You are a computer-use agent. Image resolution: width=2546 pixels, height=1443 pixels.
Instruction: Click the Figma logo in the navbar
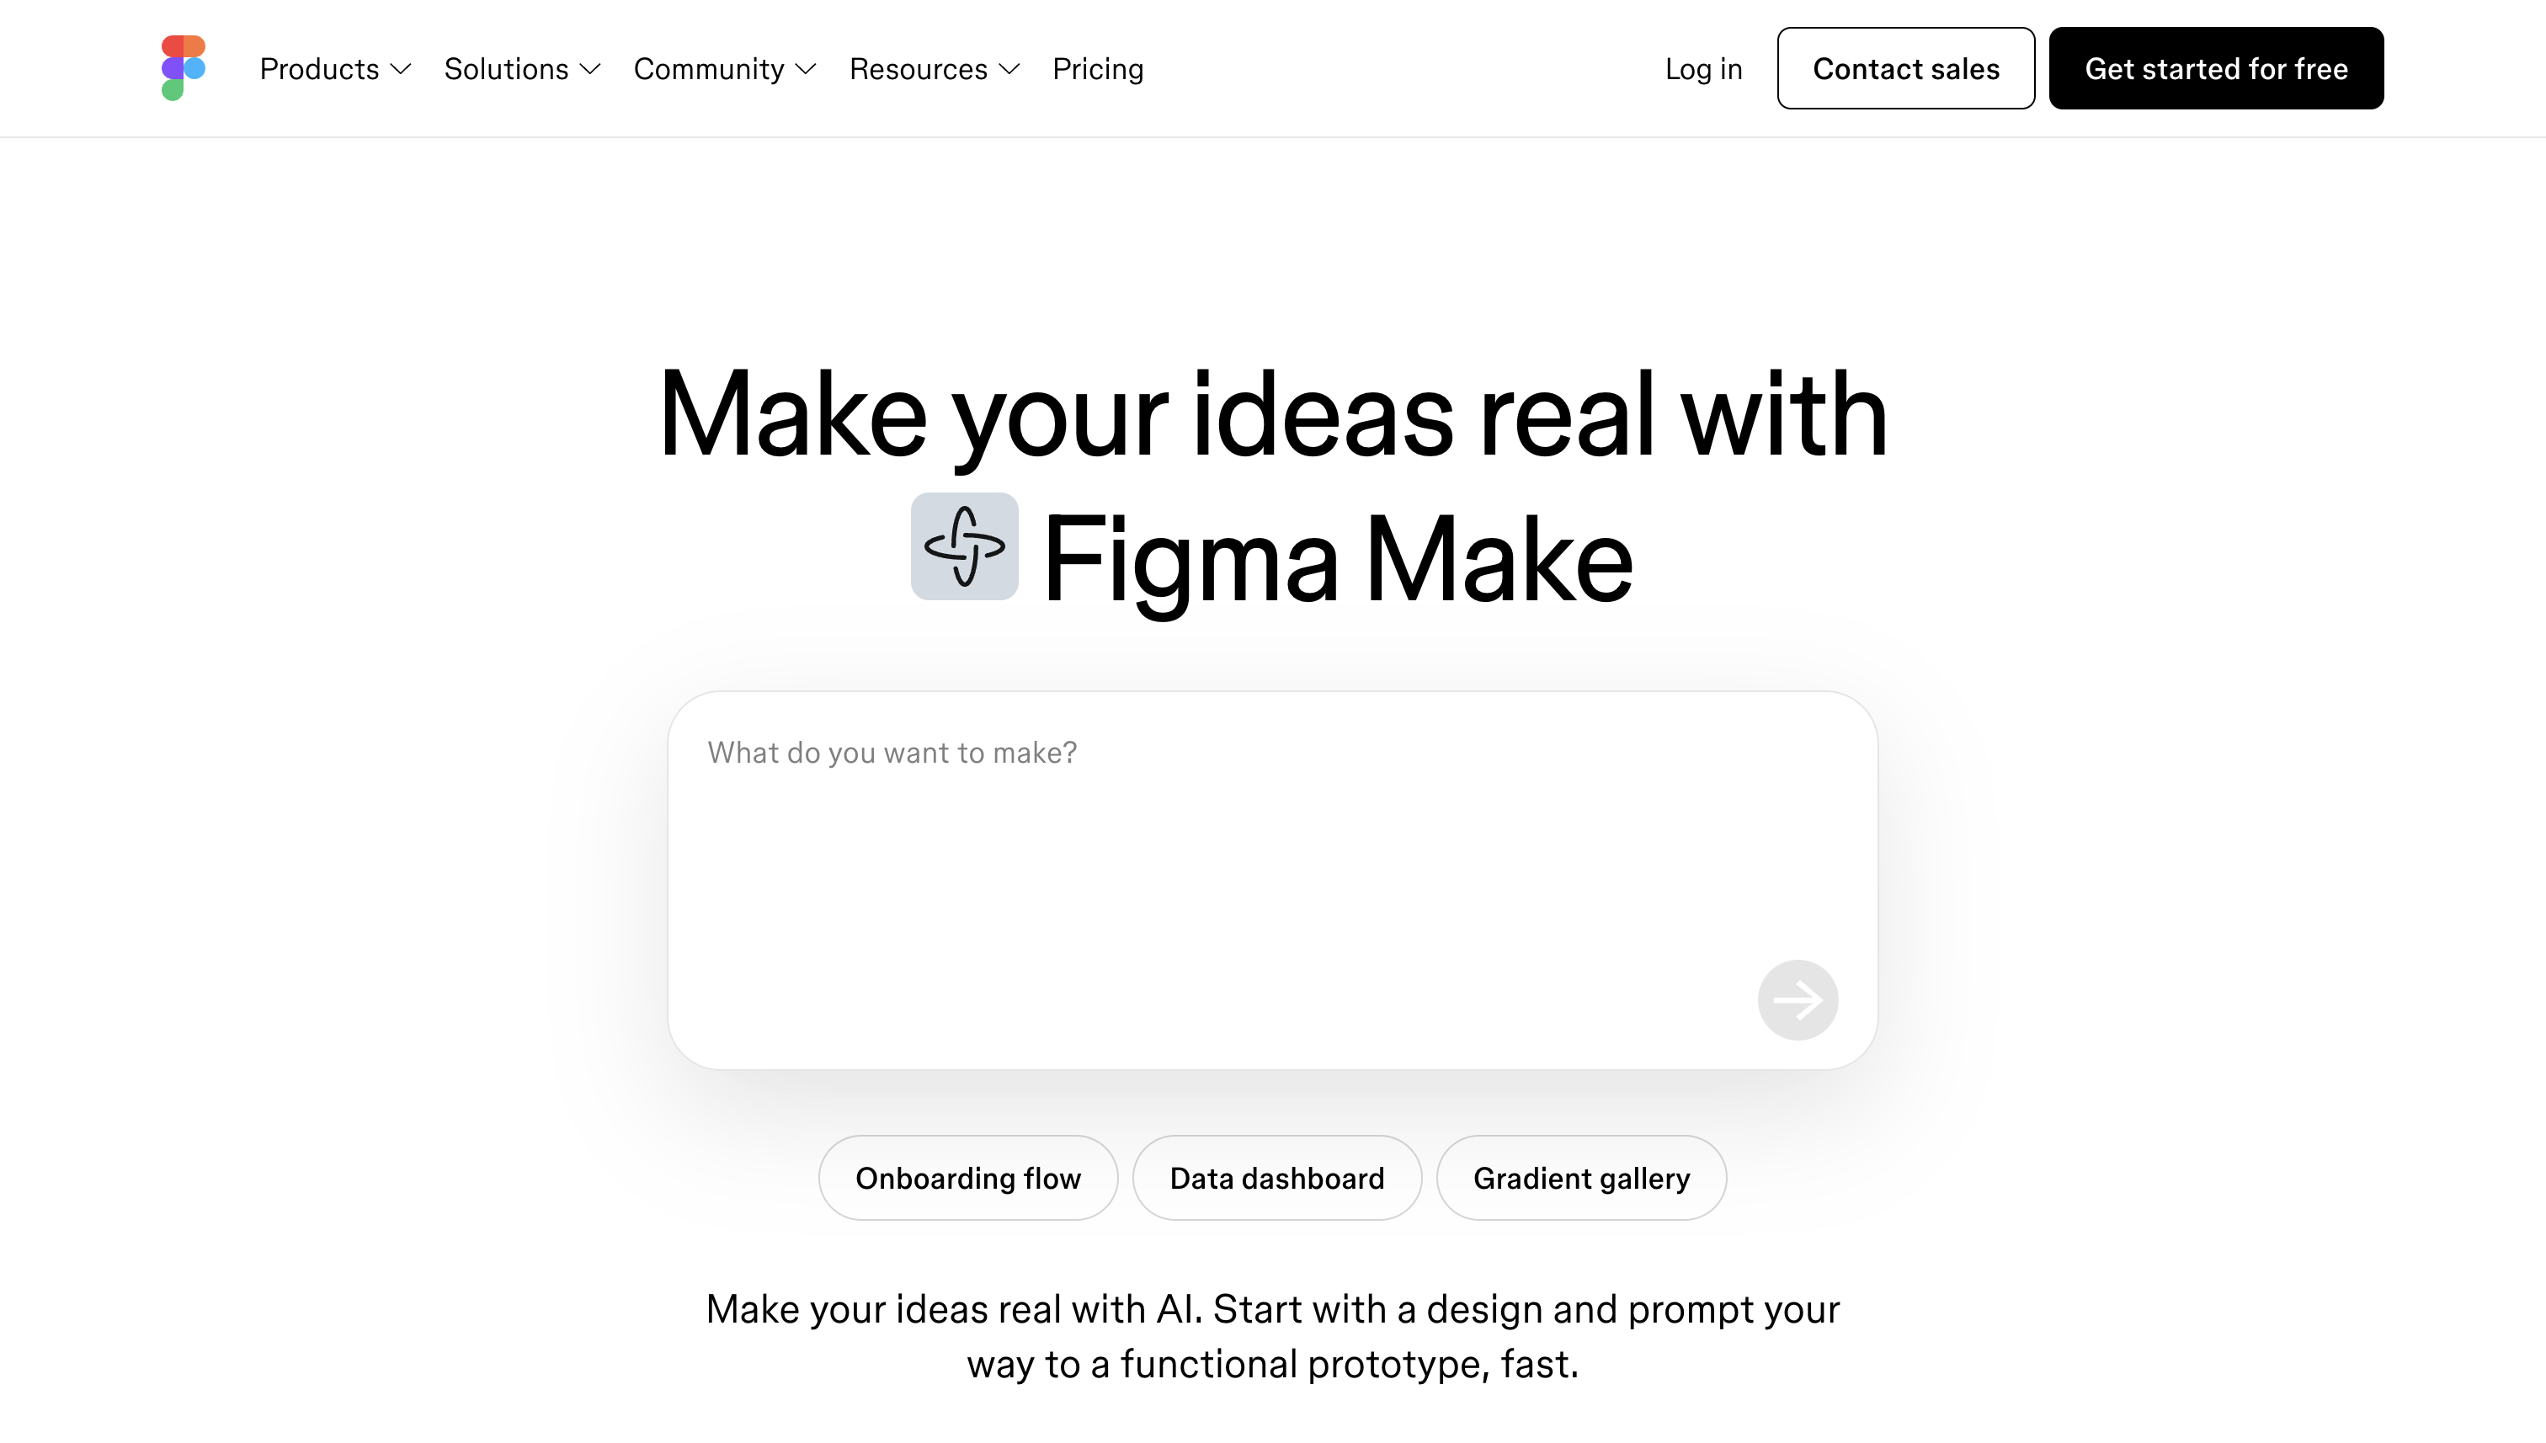pos(184,68)
